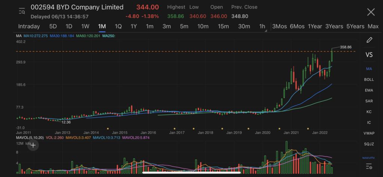Image resolution: width=383 pixels, height=177 pixels.
Task: Expand the 1h interval dropdown
Action: 263,27
